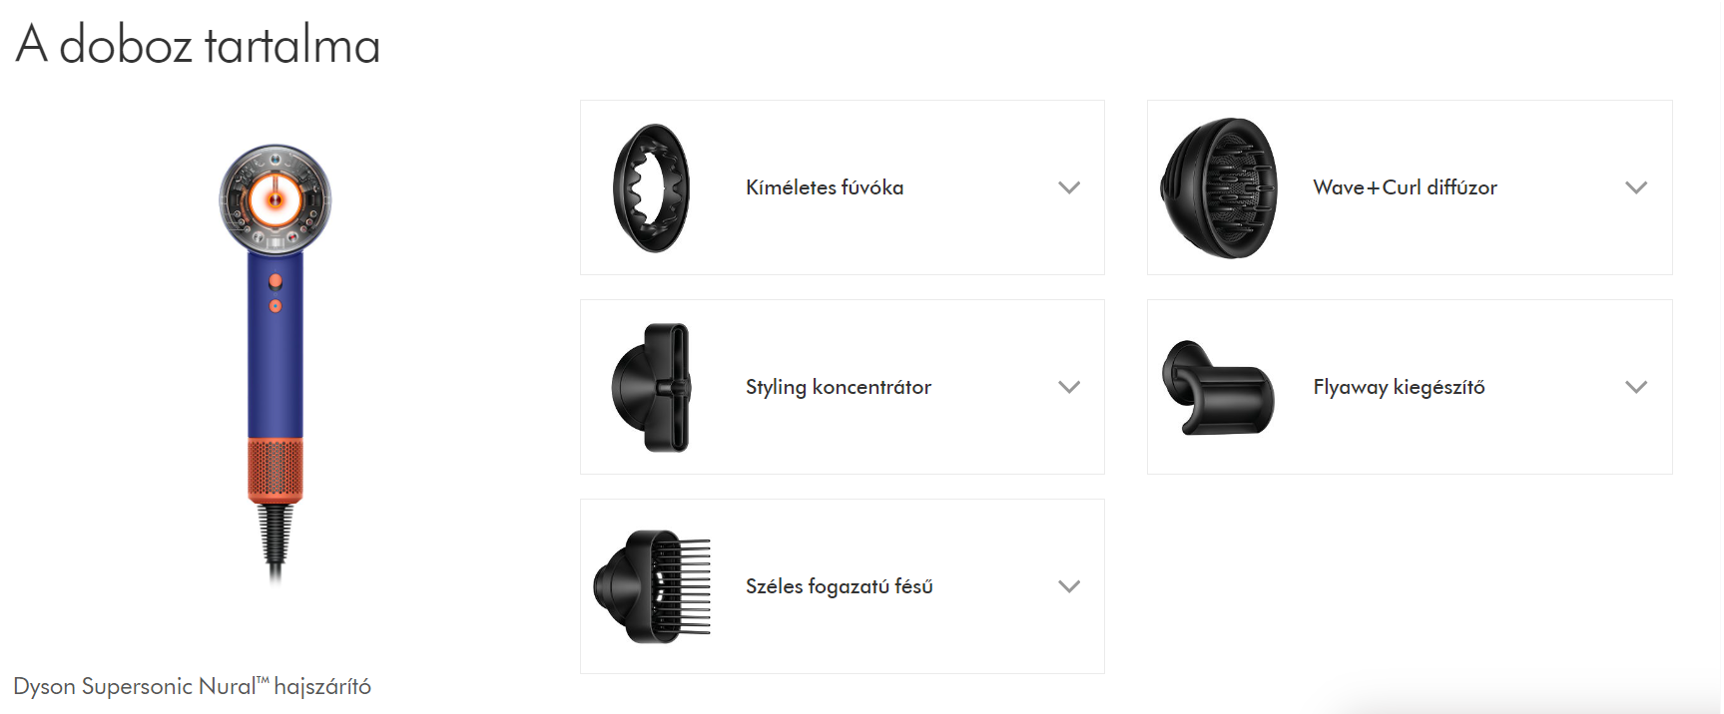Screen dimensions: 1724x714
Task: Expand the Flyaway kiegészítő chevron
Action: [x=1636, y=387]
